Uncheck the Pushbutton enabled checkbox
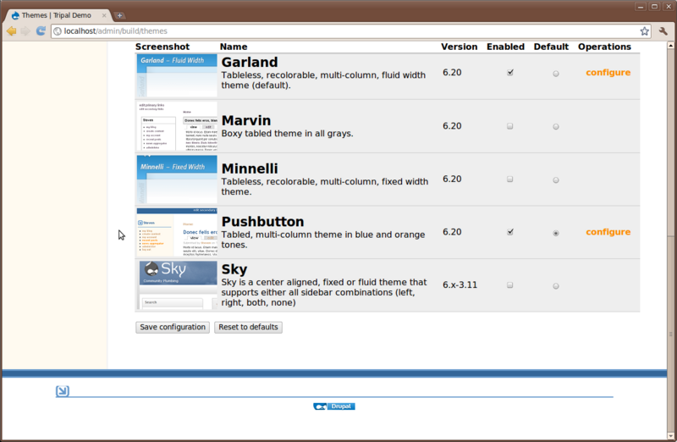Image resolution: width=677 pixels, height=442 pixels. pyautogui.click(x=510, y=232)
